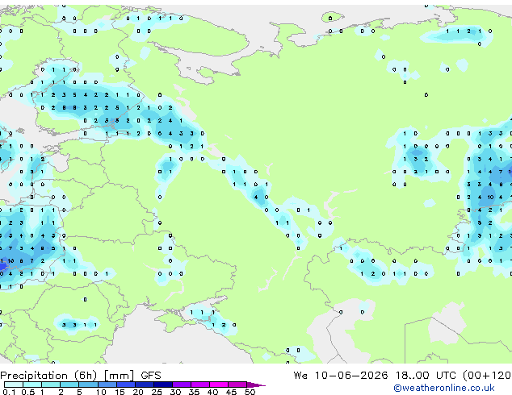Pick the 35–40 mm legend swatch
Screen dimensions: 512x395
coord(200,385)
